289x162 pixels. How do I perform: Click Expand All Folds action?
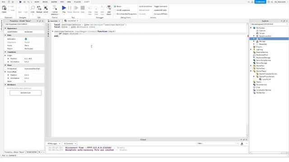(x=160, y=10)
